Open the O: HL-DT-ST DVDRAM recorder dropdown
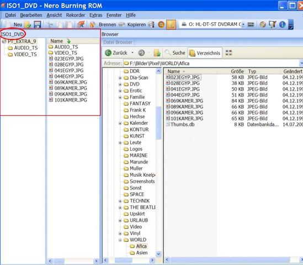Viewport: 303px width, 265px height. 243,24
